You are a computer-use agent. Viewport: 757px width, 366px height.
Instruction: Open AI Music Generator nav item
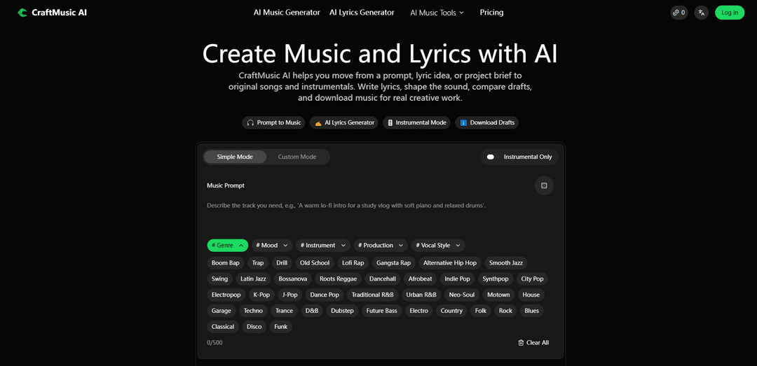(x=287, y=13)
